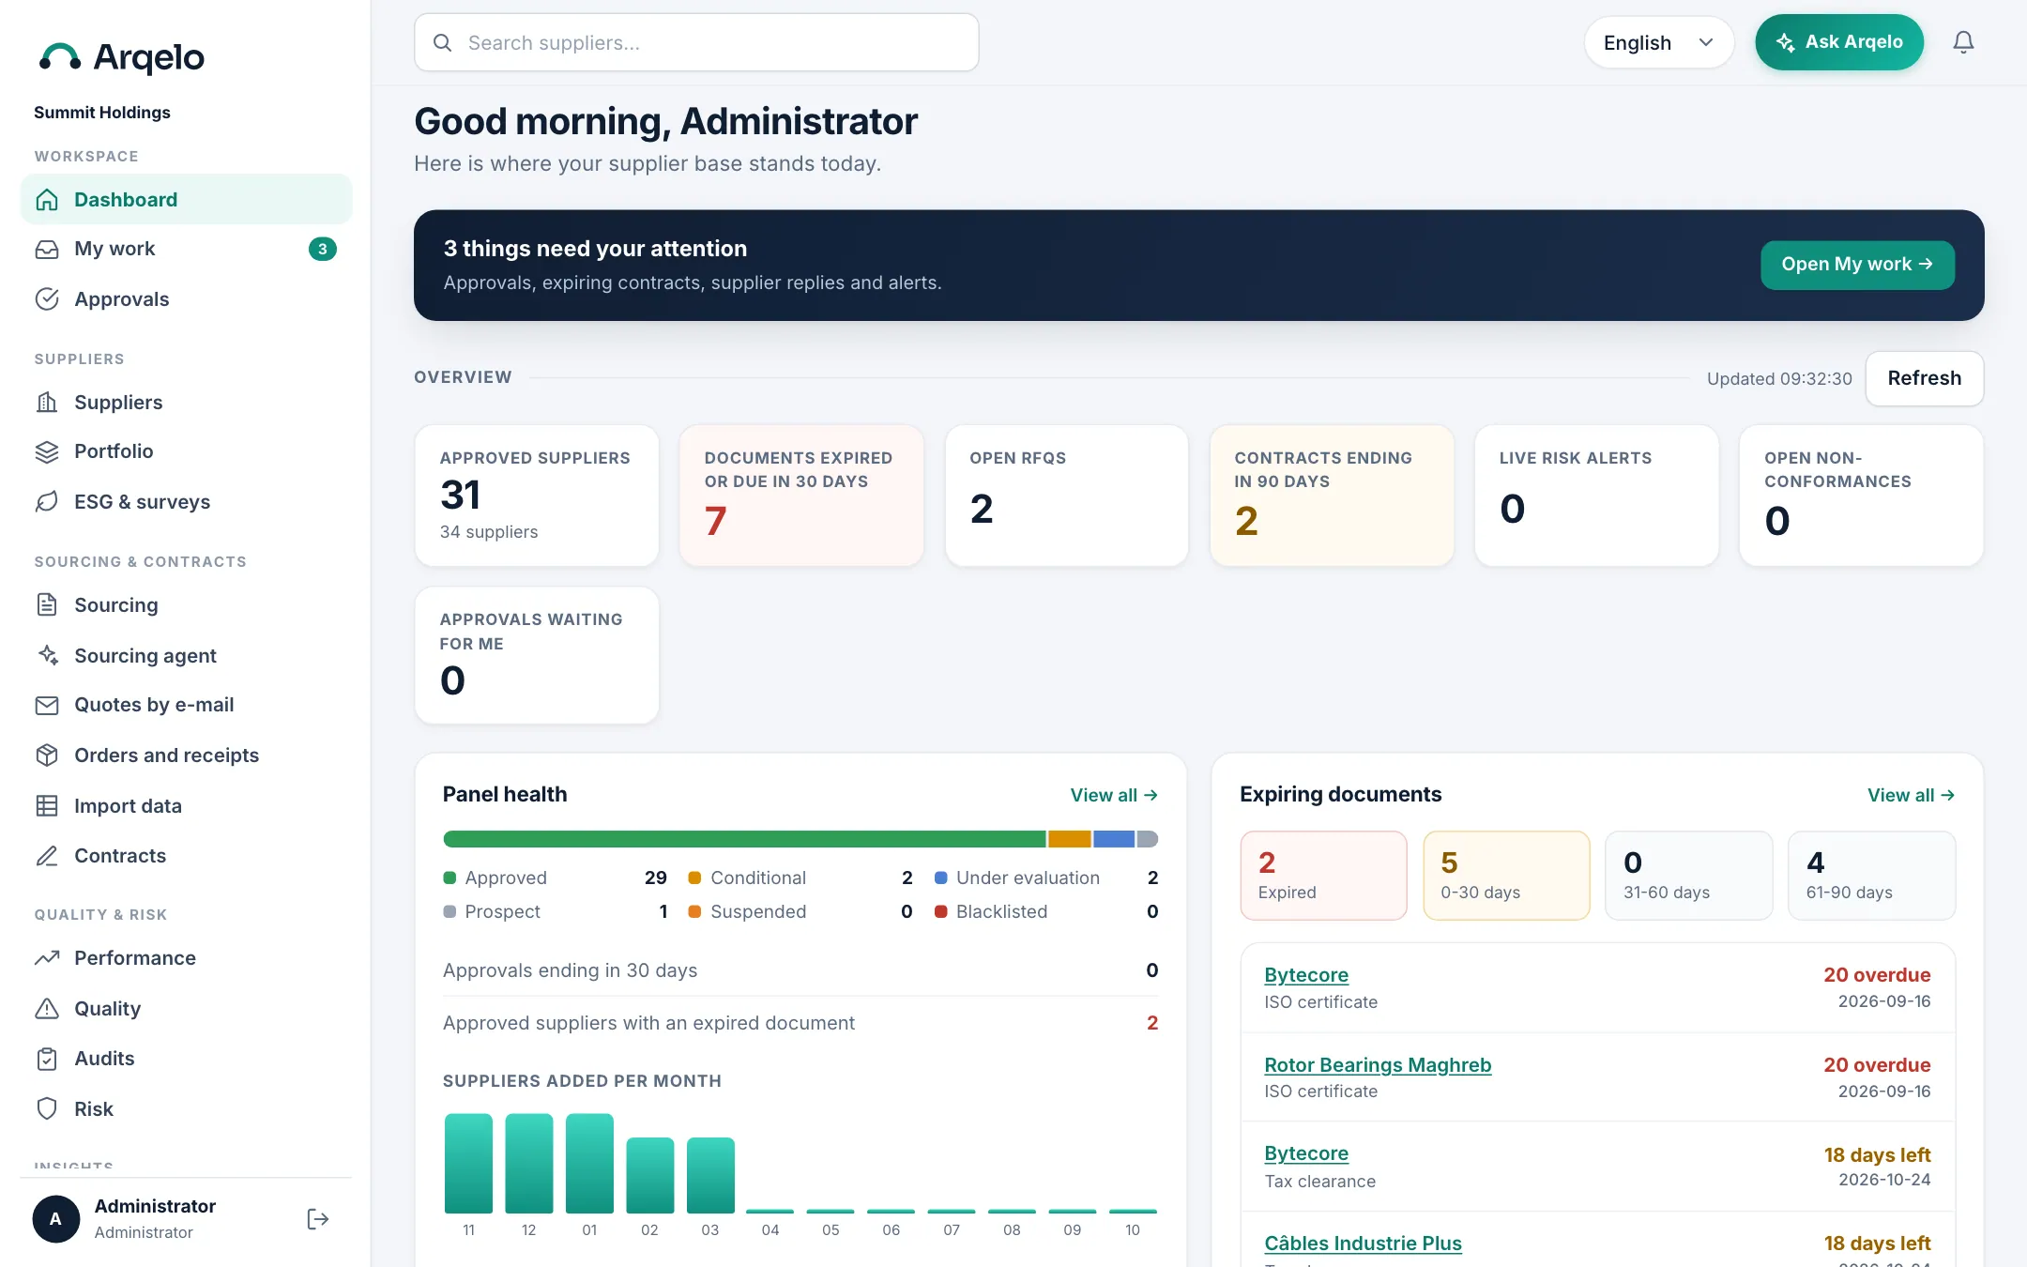Click the Suppliers building icon
This screenshot has width=2027, height=1267.
point(47,403)
